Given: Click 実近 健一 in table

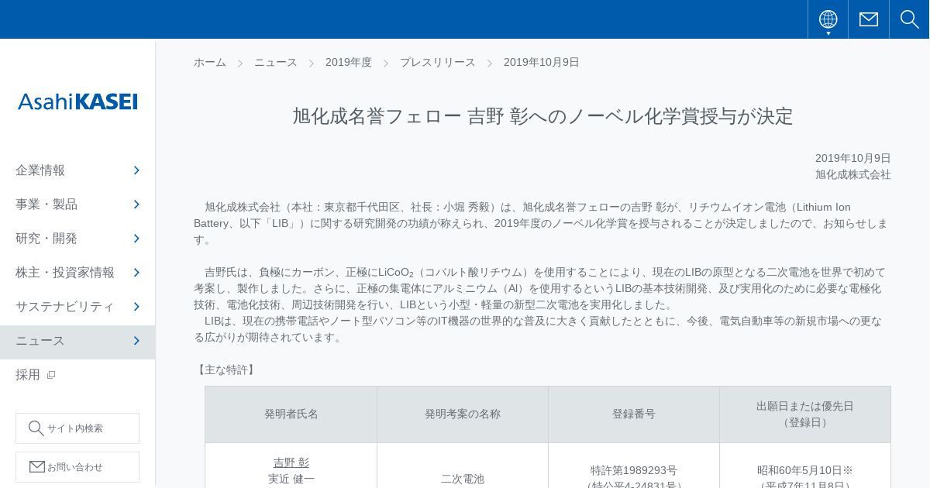Looking at the screenshot, I should (x=291, y=479).
